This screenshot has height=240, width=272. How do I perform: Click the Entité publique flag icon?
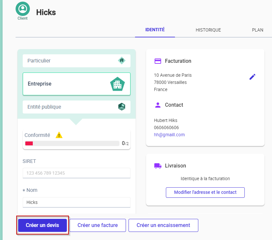(122, 107)
